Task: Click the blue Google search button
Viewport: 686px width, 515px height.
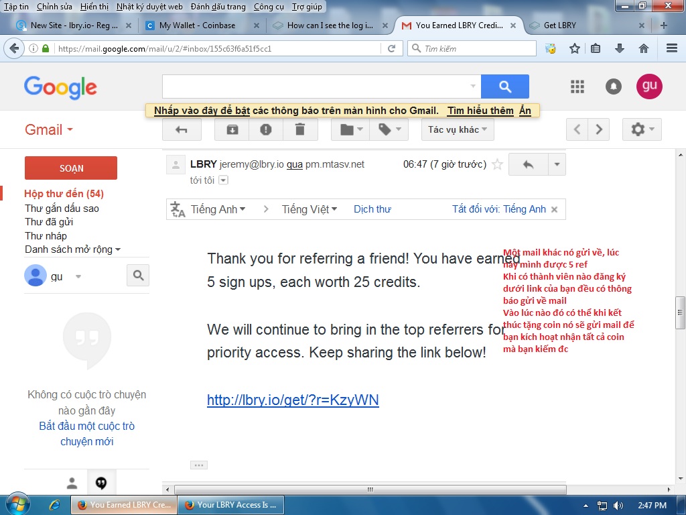Action: [505, 87]
